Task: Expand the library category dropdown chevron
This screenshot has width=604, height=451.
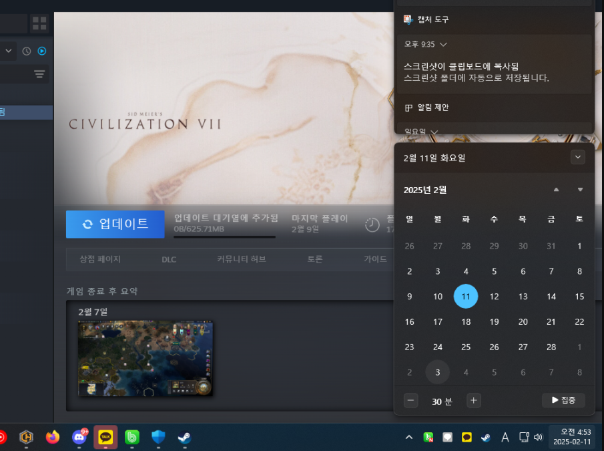Action: tap(9, 51)
